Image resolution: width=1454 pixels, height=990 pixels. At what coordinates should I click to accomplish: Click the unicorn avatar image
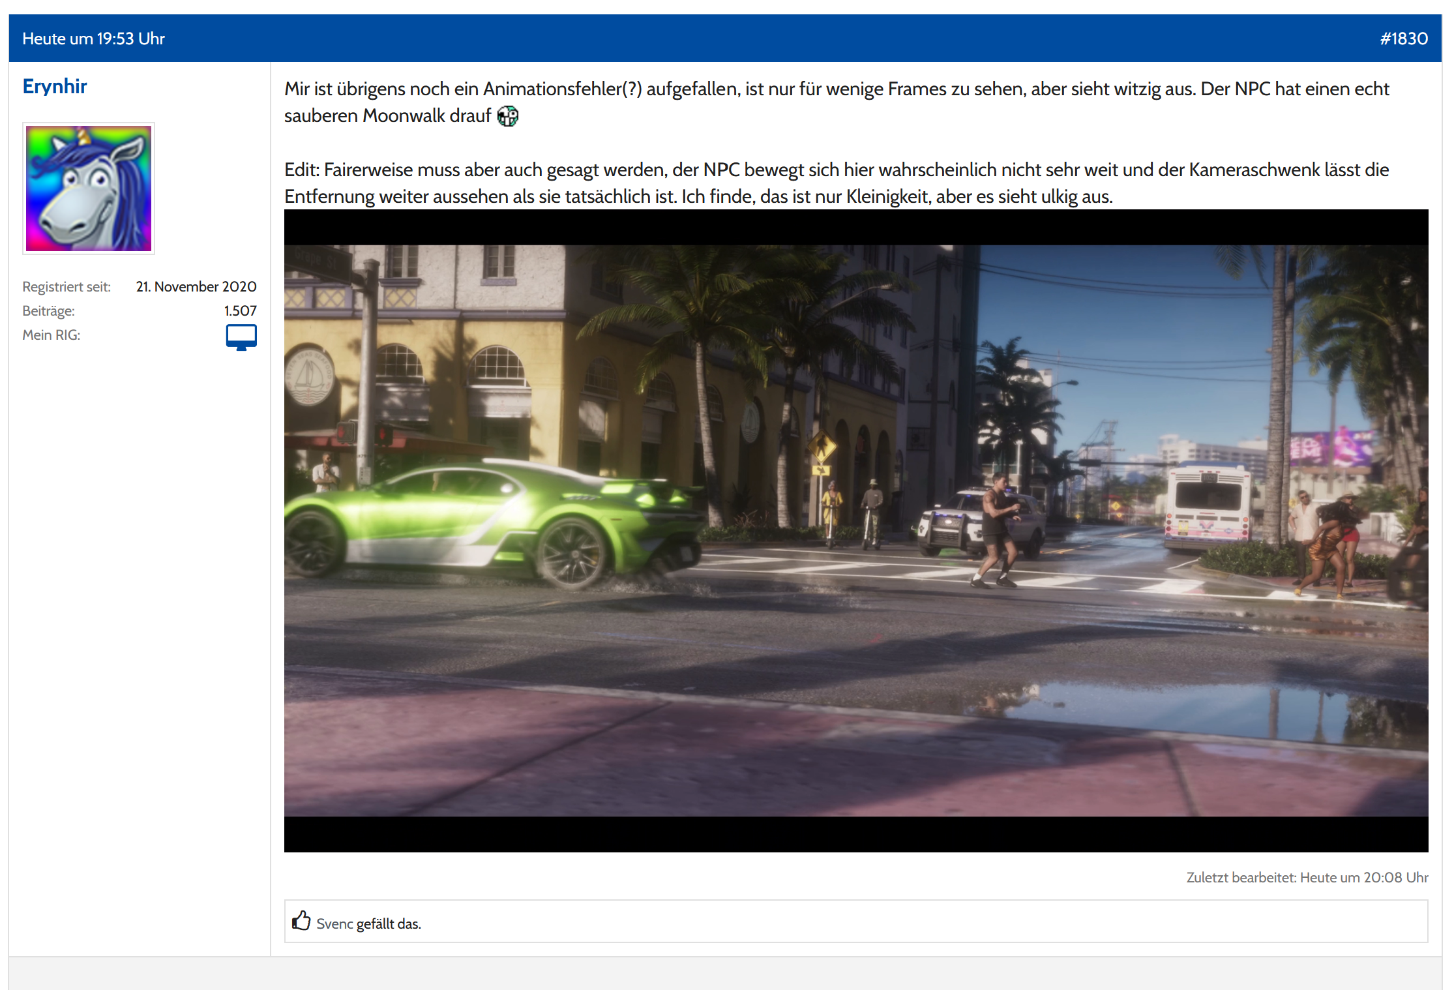[x=89, y=188]
